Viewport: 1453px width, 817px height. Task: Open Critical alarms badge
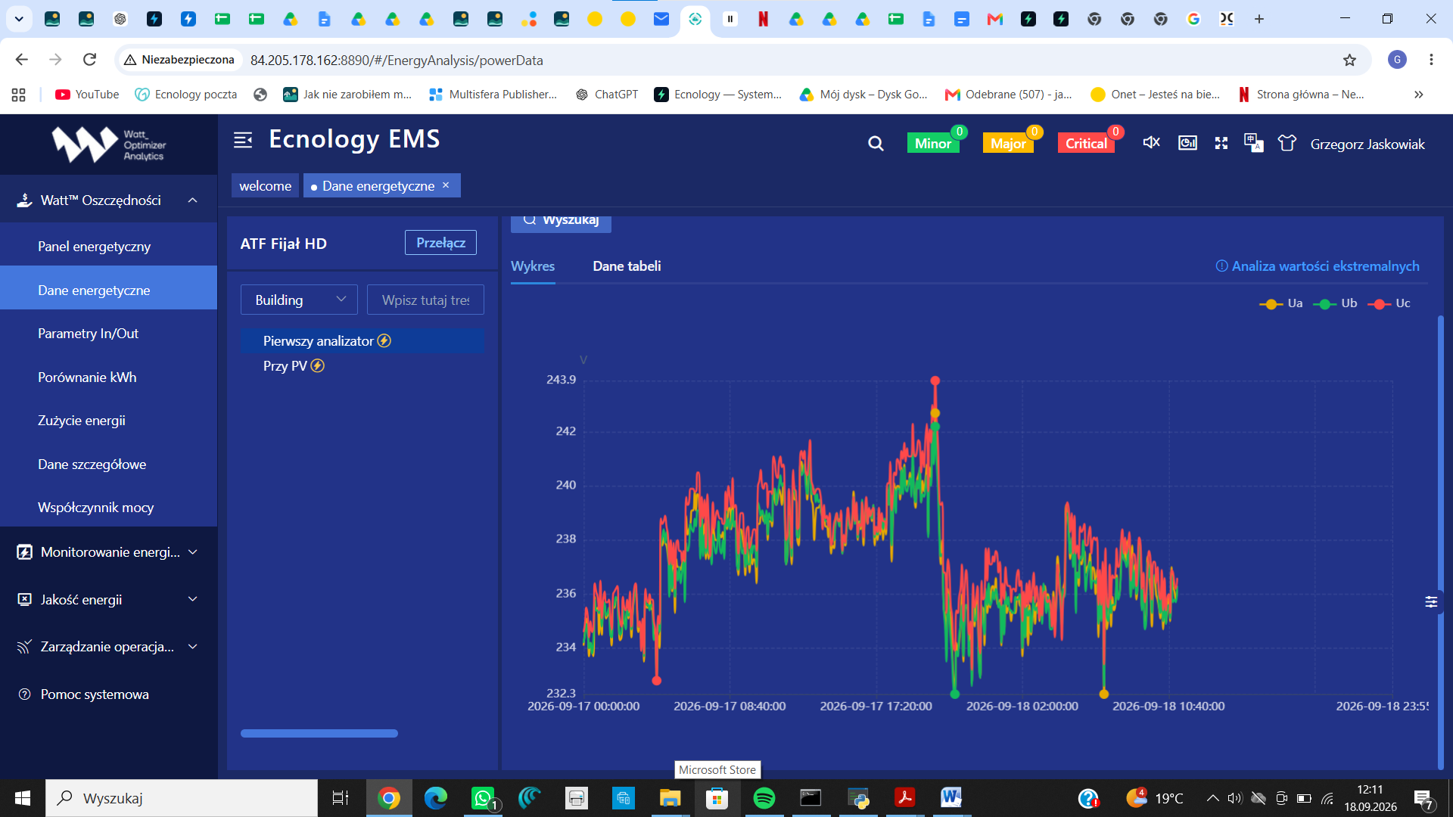tap(1086, 143)
